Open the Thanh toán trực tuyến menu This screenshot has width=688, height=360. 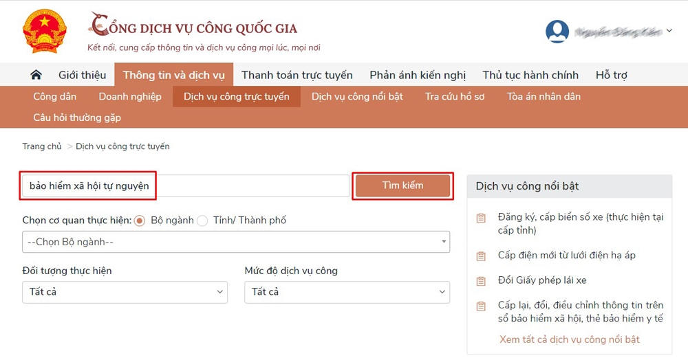click(x=297, y=75)
